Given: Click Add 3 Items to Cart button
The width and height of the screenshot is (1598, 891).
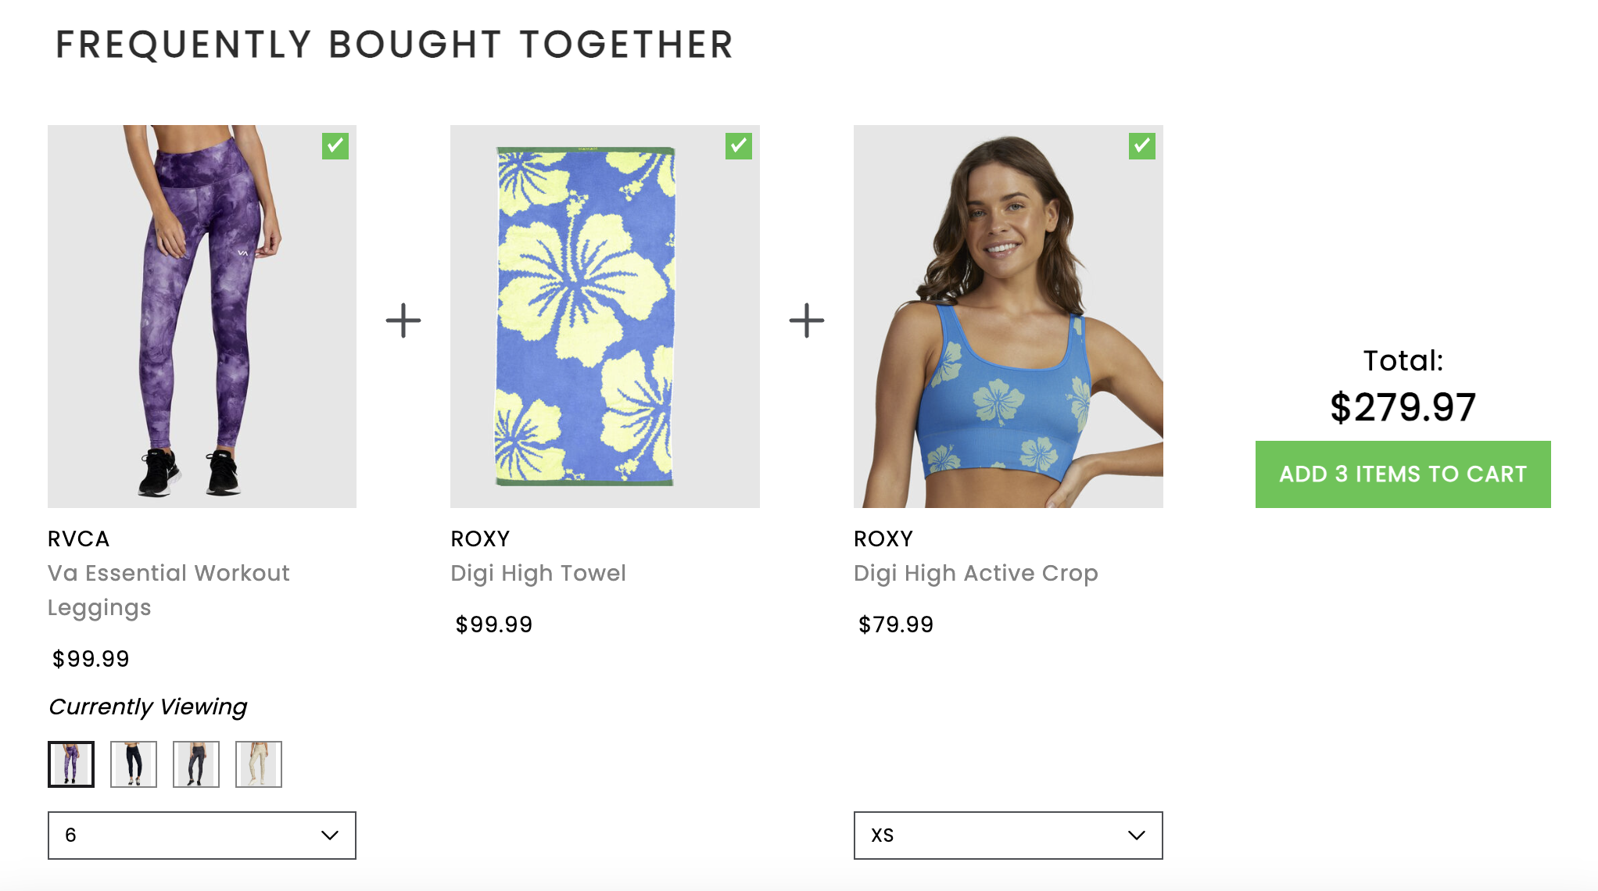Looking at the screenshot, I should [1403, 474].
